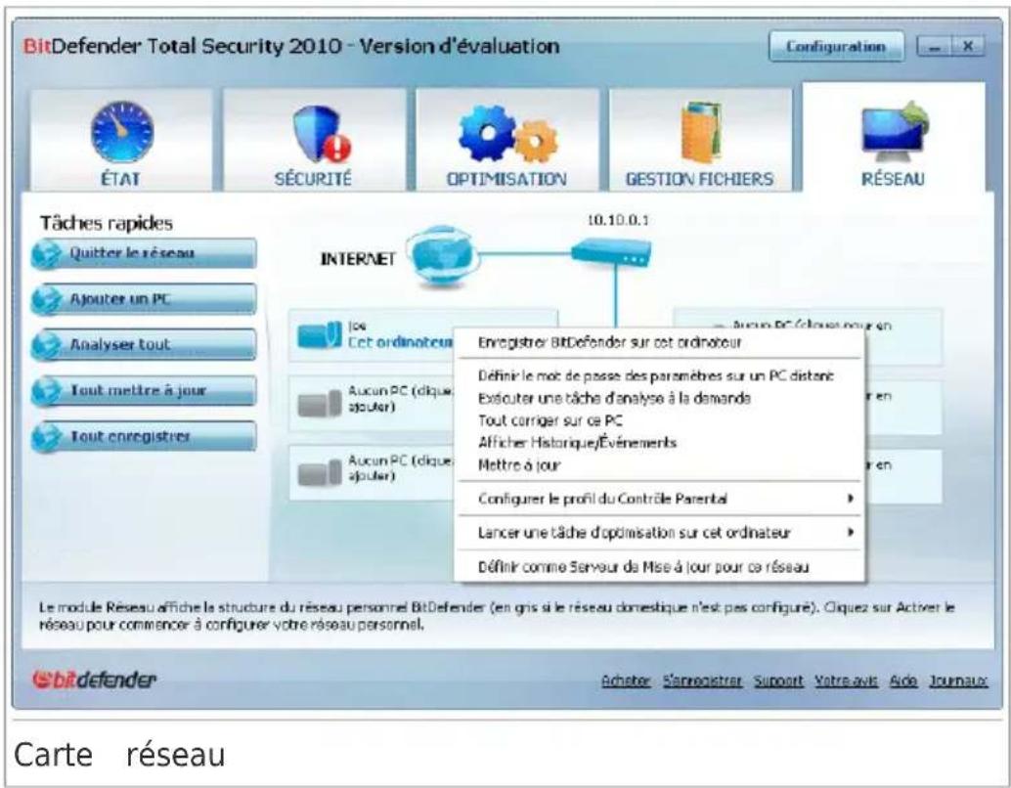Click Analyser tout button

[144, 344]
